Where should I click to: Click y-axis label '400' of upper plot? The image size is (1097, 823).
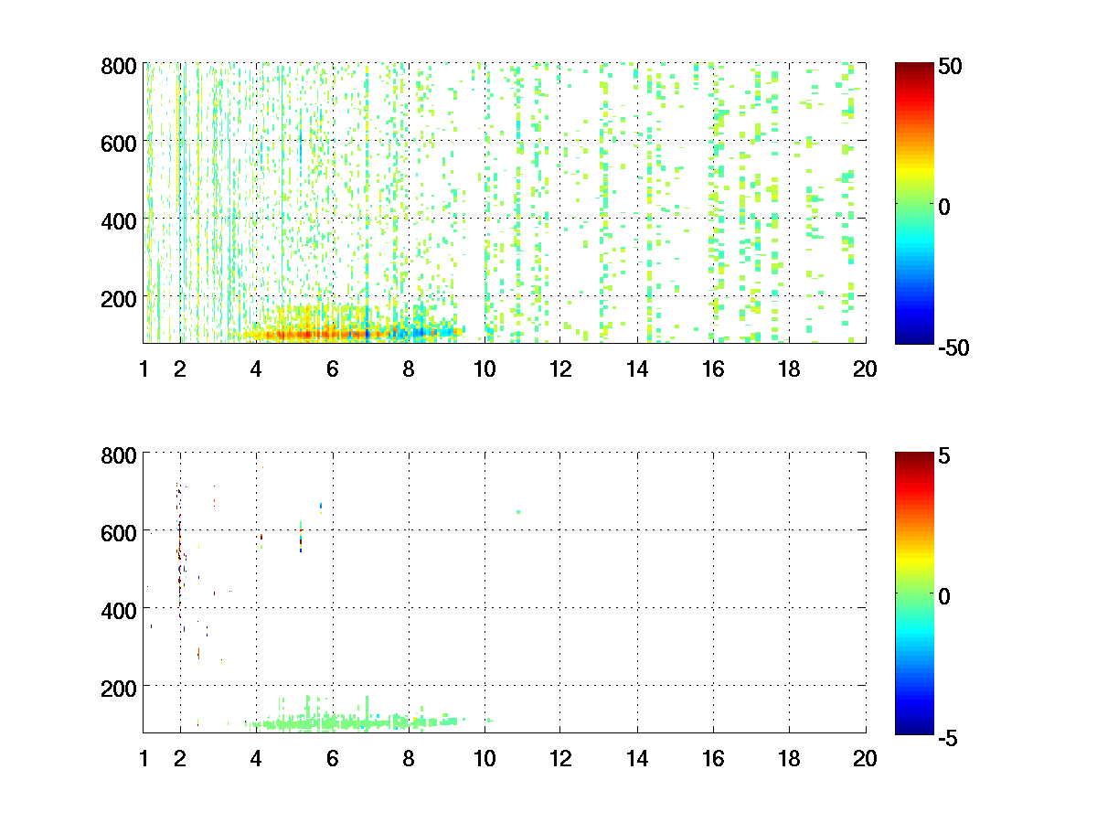(x=120, y=221)
